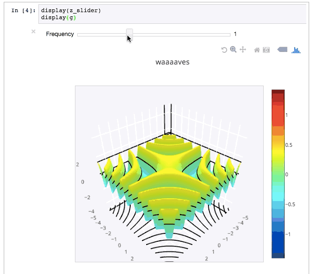Screen dimensions: 326x274
Task: Click the slider value readout 1
Action: pos(235,34)
